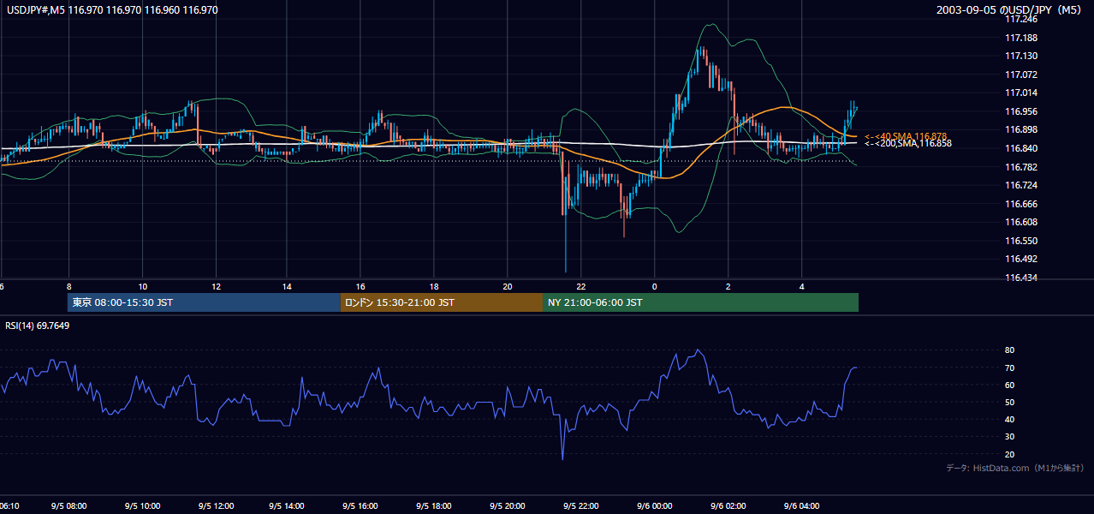Click the 9/6 00:00 time axis label
Image resolution: width=1094 pixels, height=514 pixels.
coord(654,505)
